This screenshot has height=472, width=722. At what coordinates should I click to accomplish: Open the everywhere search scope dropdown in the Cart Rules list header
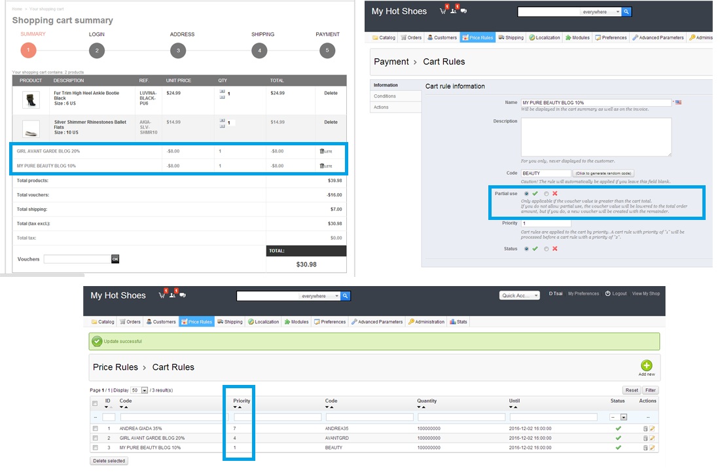319,296
